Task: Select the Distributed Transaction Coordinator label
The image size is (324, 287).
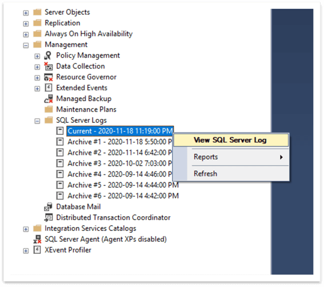Action: pyautogui.click(x=113, y=217)
